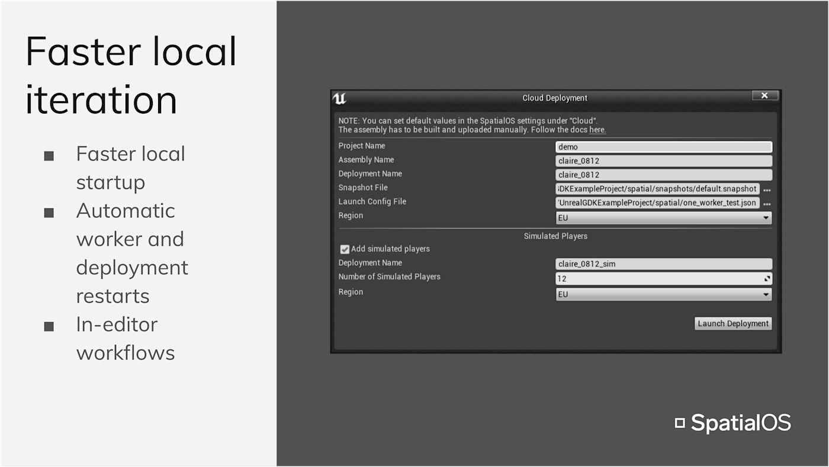The height and width of the screenshot is (467, 829).
Task: Click the Assembly Name label
Action: [366, 160]
